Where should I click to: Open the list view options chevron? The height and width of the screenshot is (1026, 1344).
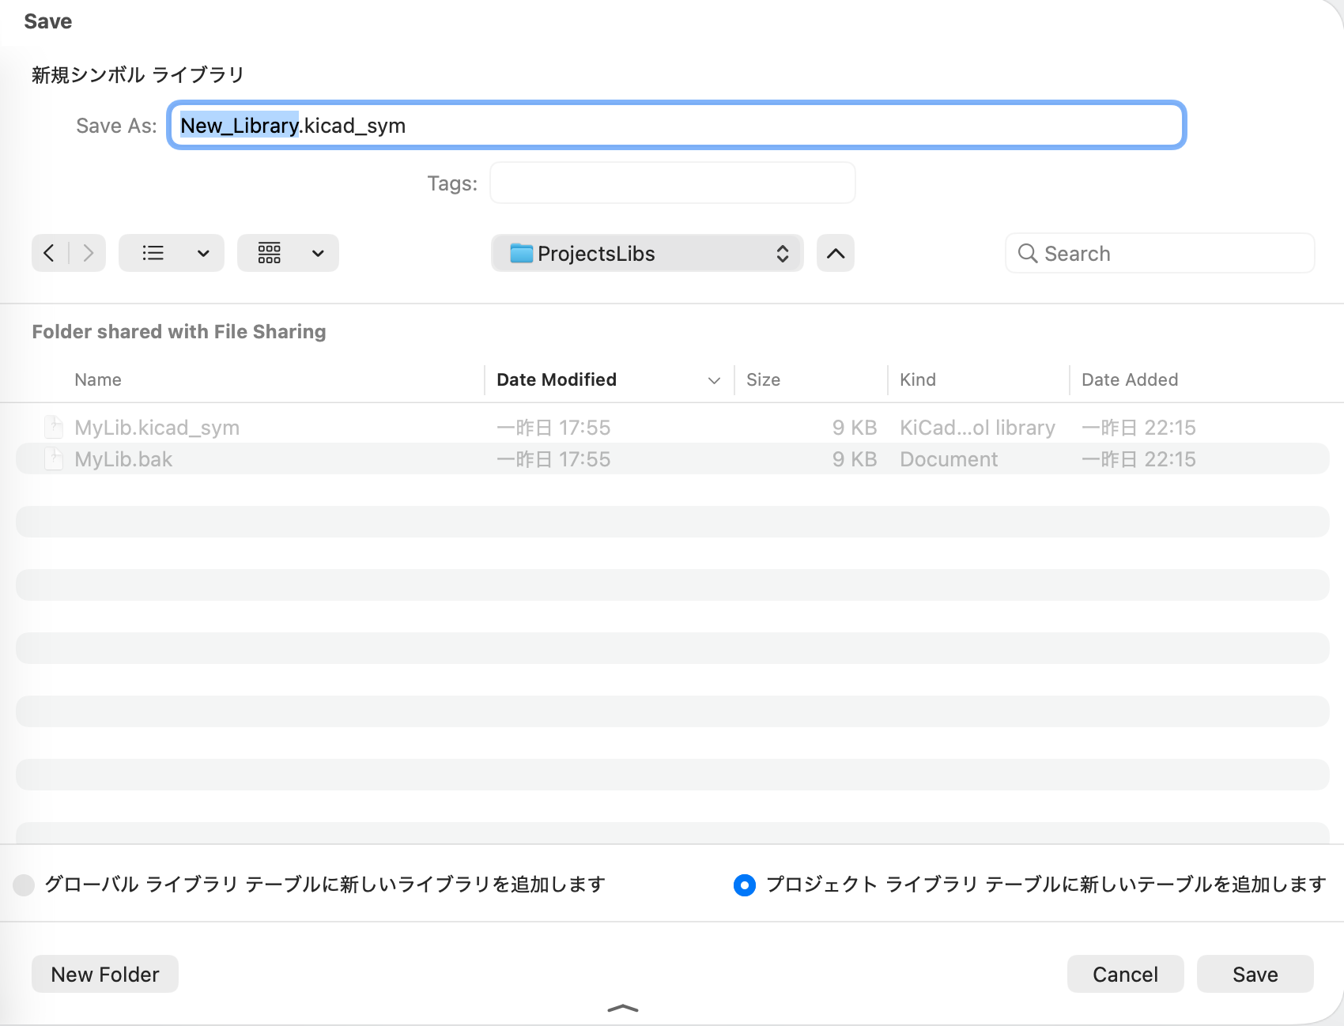(203, 253)
